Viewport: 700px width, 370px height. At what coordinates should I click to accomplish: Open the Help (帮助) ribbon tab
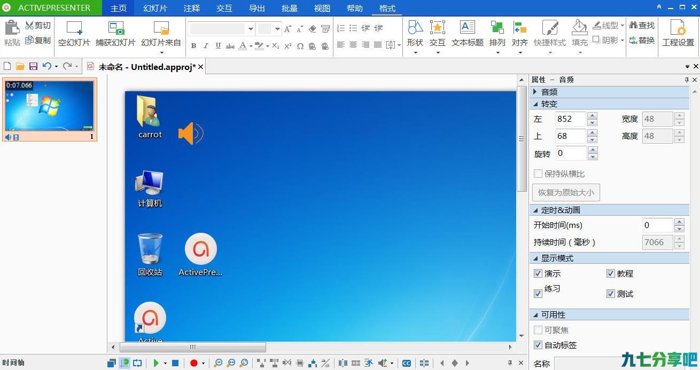[x=355, y=8]
